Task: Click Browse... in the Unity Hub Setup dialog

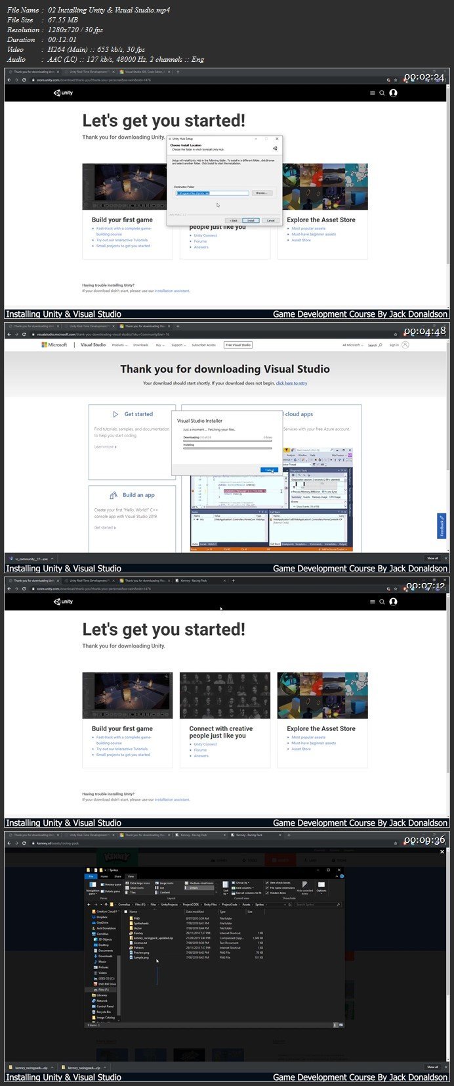Action: click(261, 193)
